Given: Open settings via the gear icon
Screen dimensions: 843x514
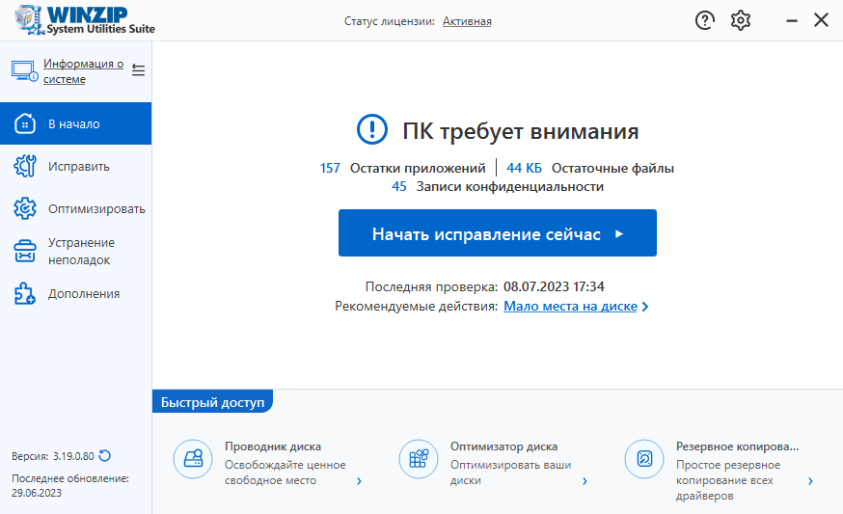Looking at the screenshot, I should (x=740, y=20).
